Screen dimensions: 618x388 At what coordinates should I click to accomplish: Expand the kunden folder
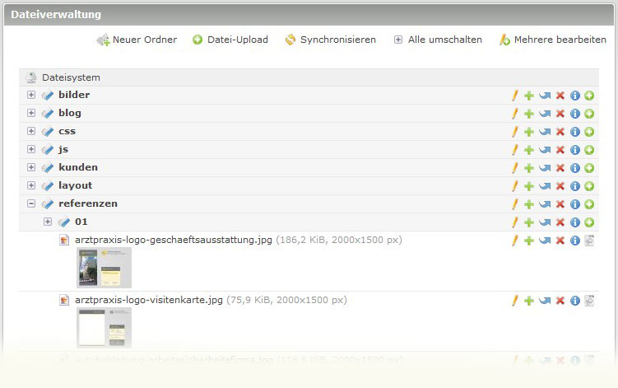pos(31,167)
